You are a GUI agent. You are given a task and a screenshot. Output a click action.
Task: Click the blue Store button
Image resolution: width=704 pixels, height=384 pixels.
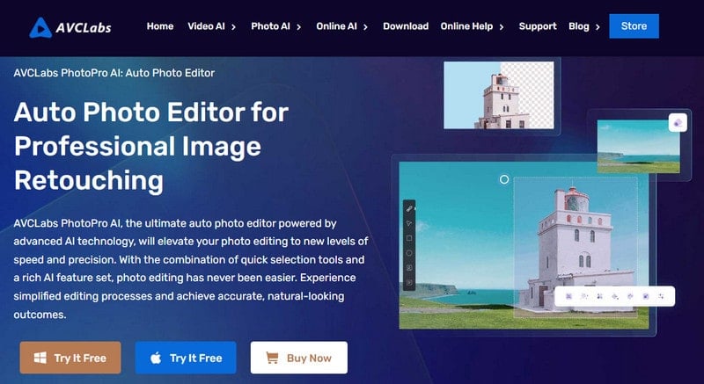634,26
